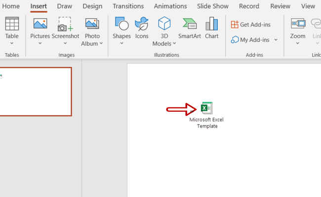Viewport: 321px width, 197px height.
Task: Click the Screenshot camera icon
Action: click(x=65, y=24)
